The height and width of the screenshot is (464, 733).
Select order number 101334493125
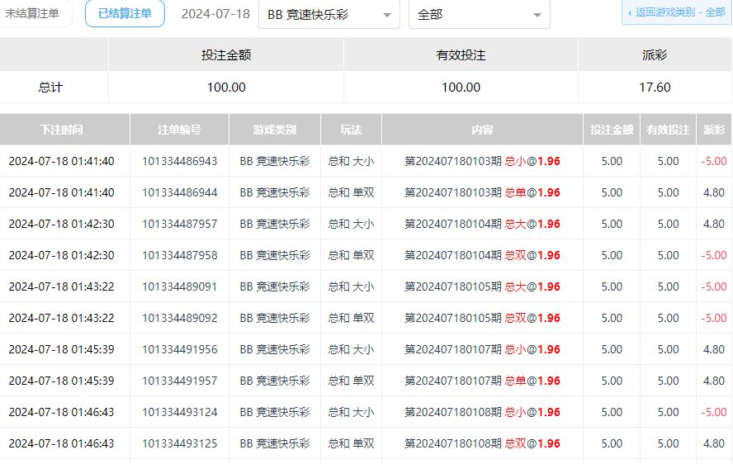tap(179, 443)
